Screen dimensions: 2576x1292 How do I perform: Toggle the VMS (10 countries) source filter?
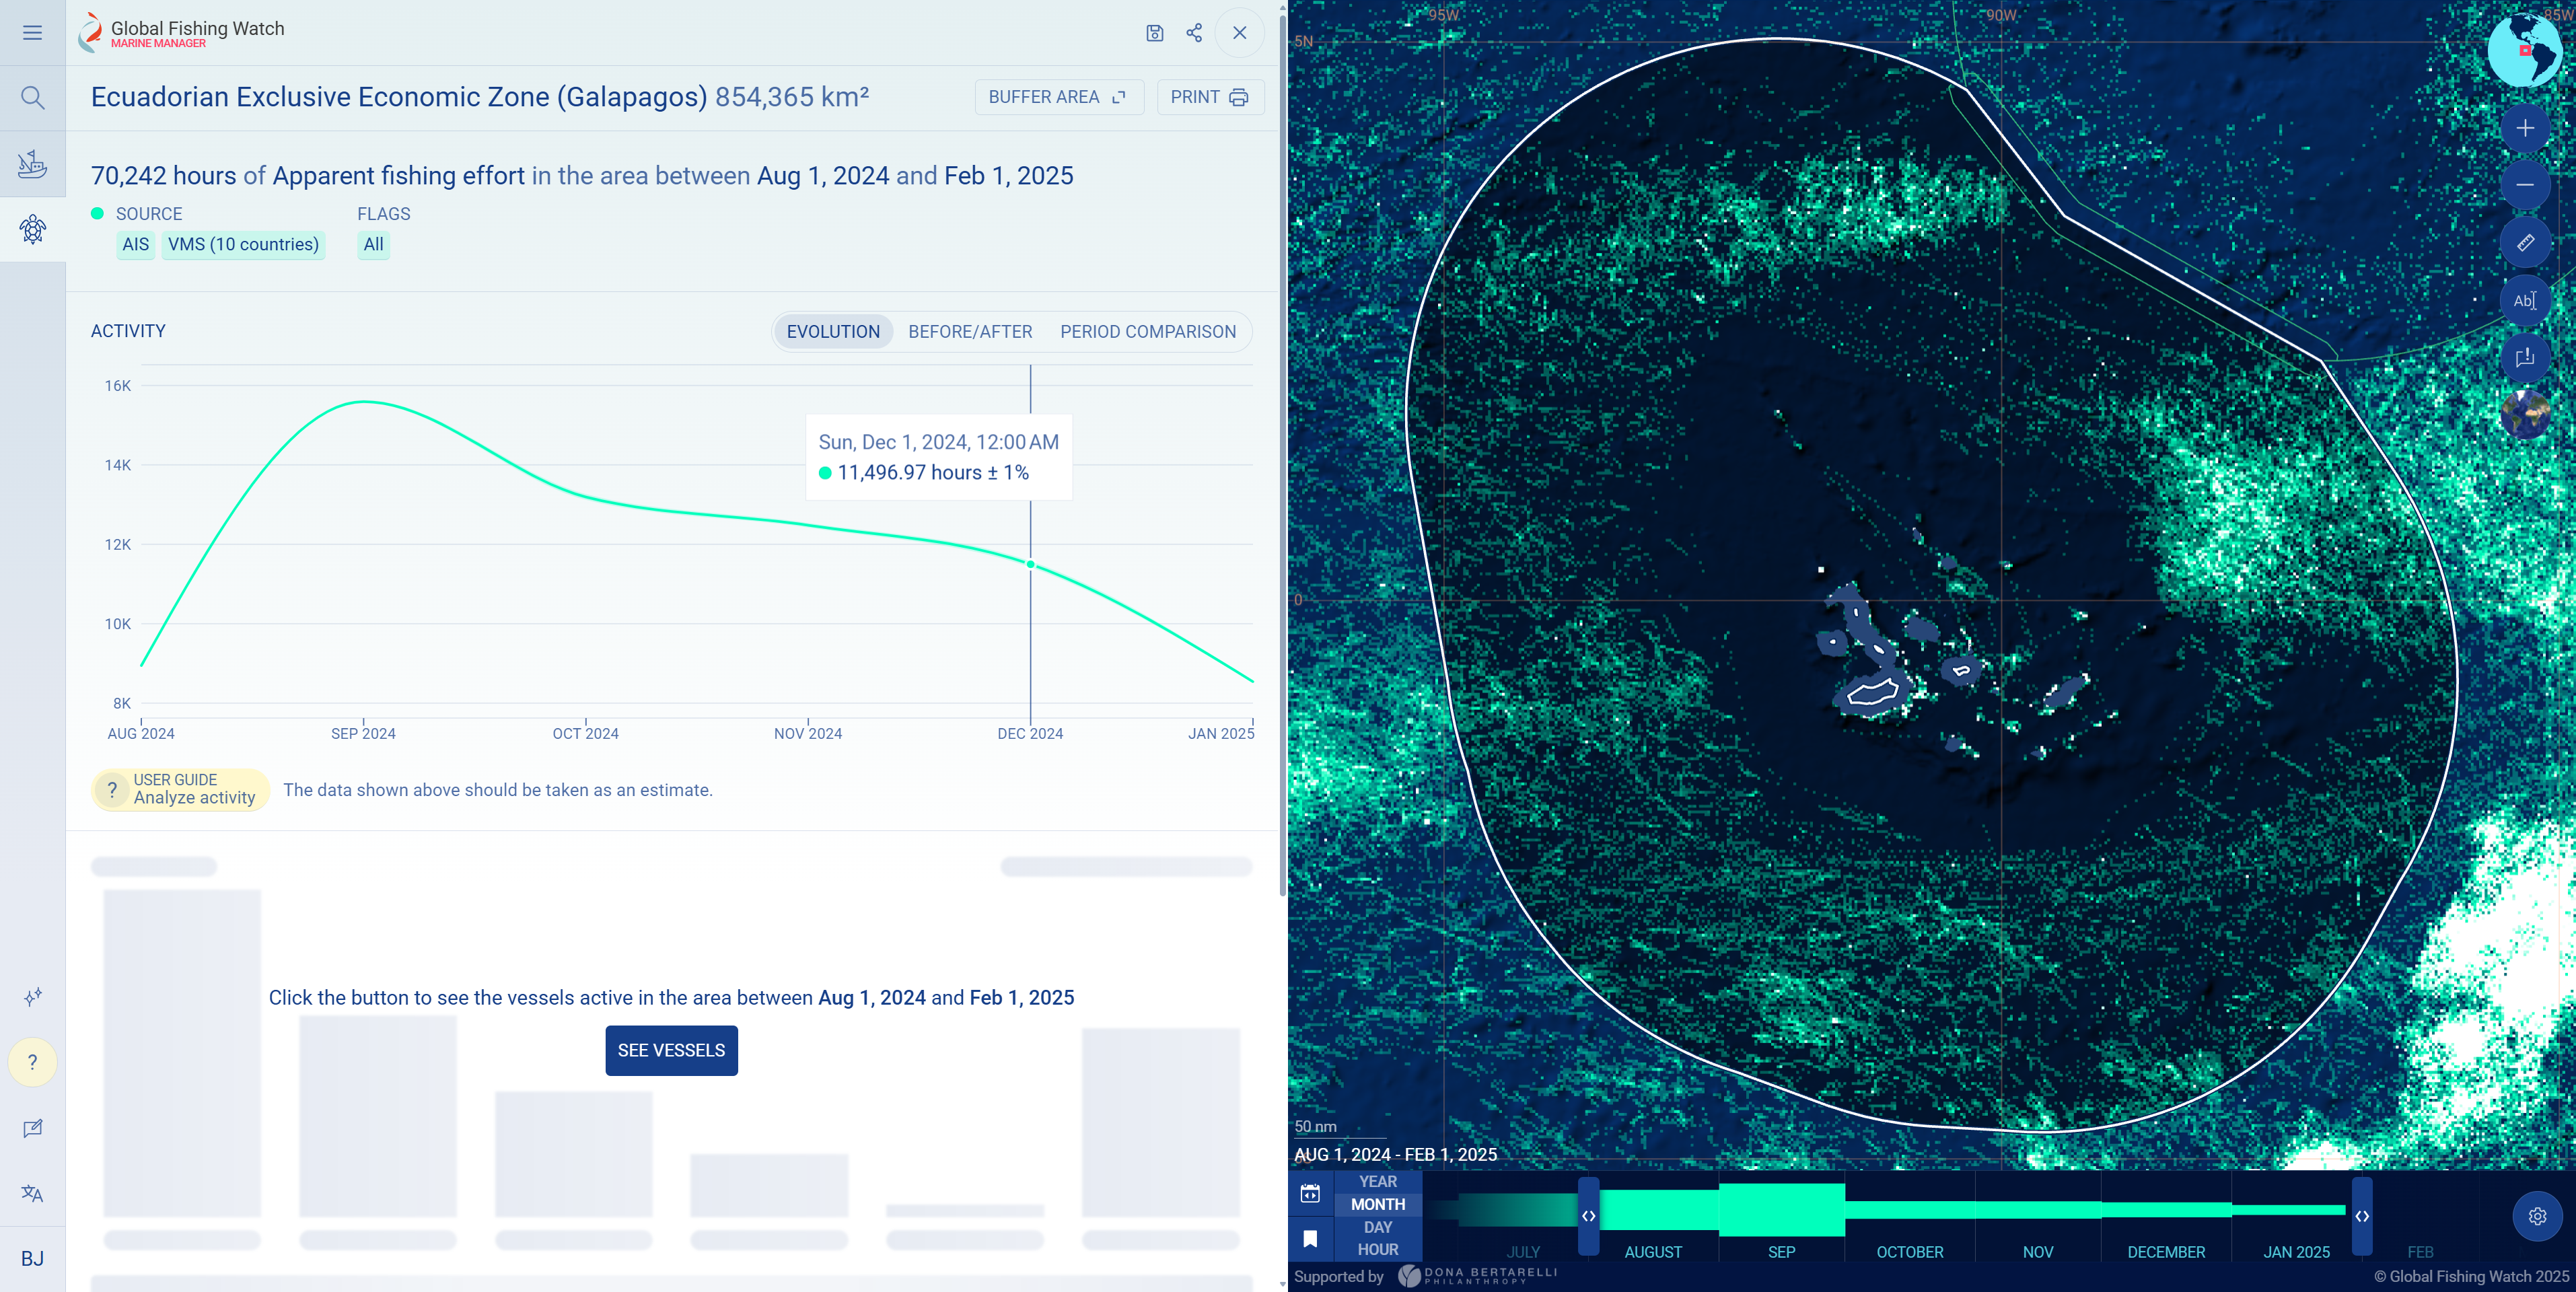(x=243, y=244)
